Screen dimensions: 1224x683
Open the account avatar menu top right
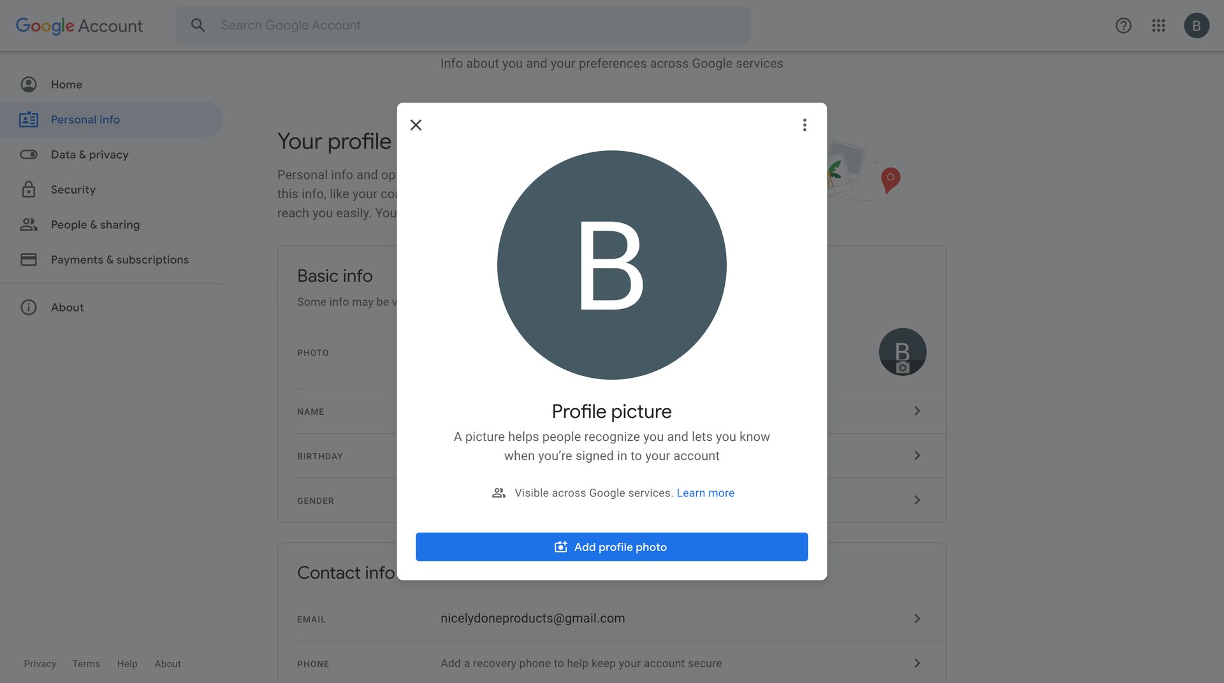coord(1197,25)
